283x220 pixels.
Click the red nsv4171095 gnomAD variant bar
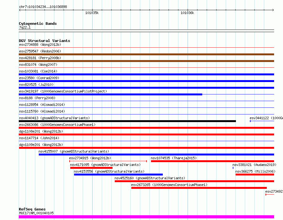pyautogui.click(x=91, y=168)
